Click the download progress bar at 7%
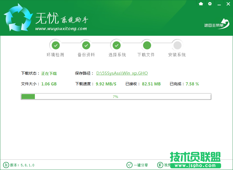The image size is (233, 170). click(x=116, y=97)
